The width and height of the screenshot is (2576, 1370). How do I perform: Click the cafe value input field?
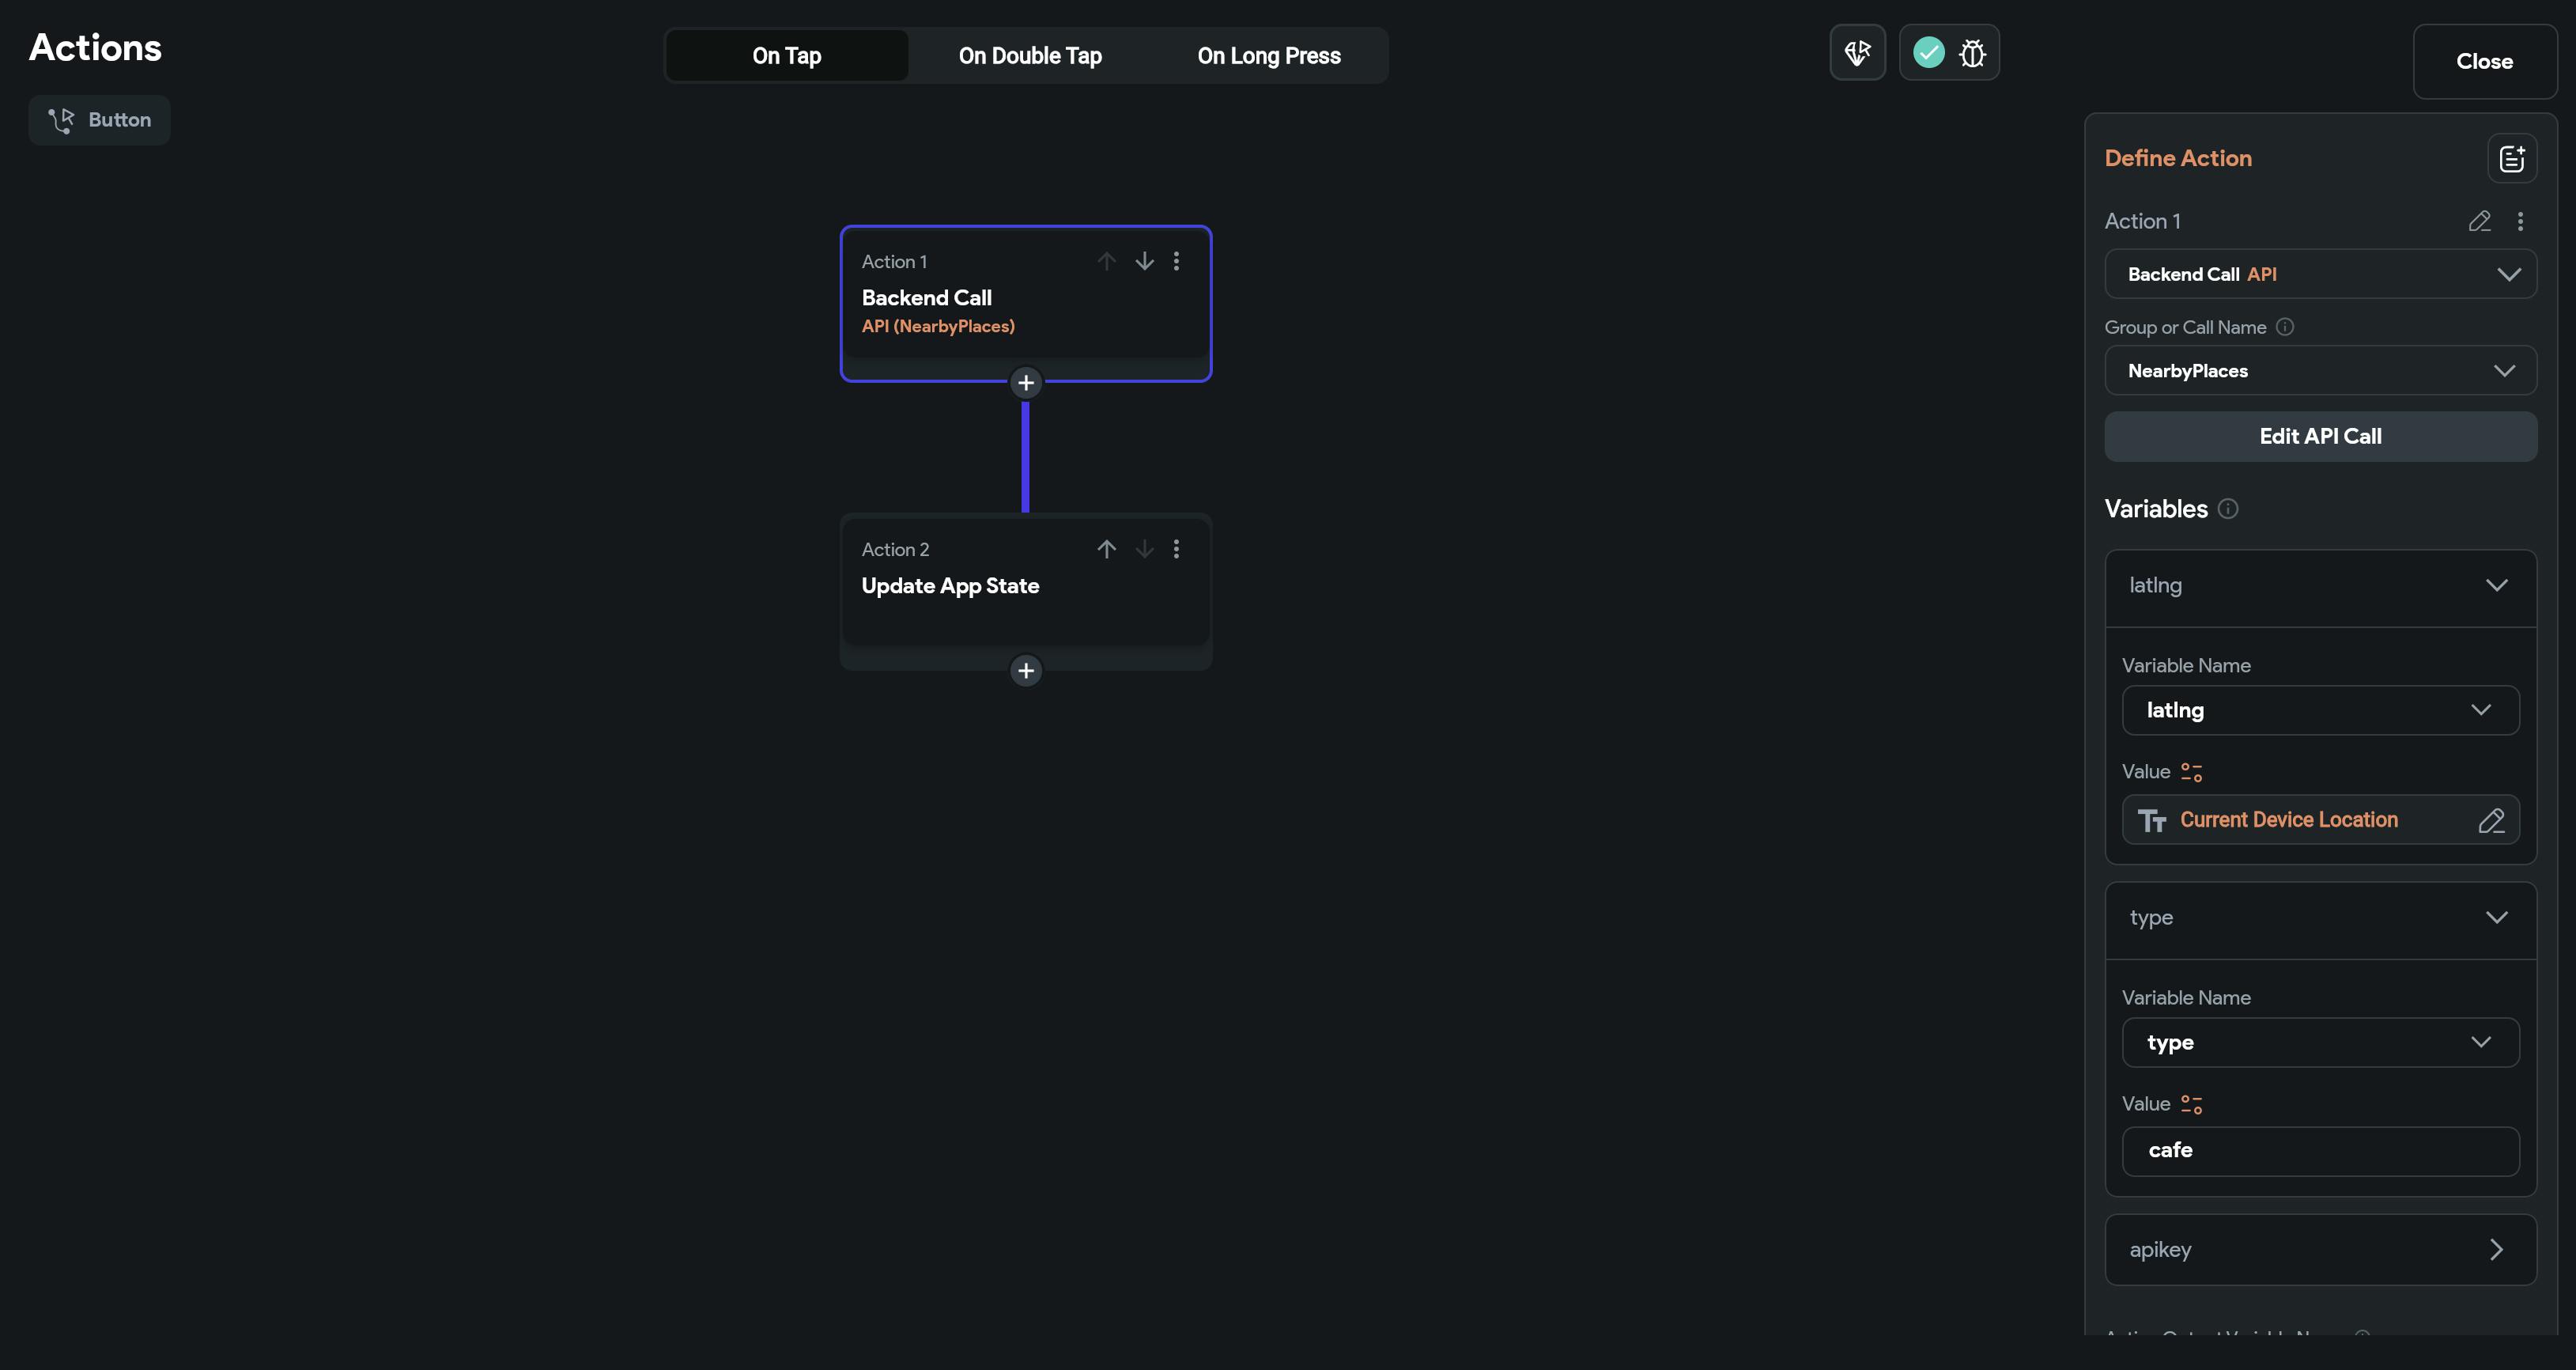tap(2319, 1151)
